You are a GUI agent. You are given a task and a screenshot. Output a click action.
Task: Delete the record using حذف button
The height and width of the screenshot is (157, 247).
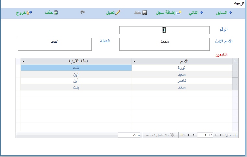(52, 13)
